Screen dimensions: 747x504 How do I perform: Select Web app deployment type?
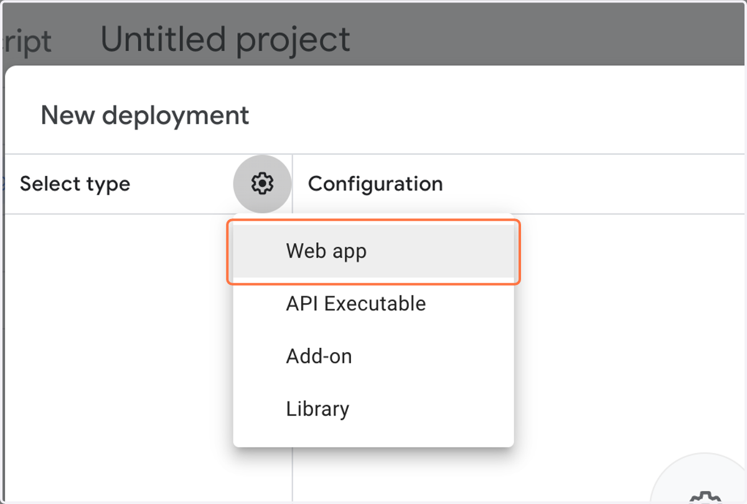[374, 251]
